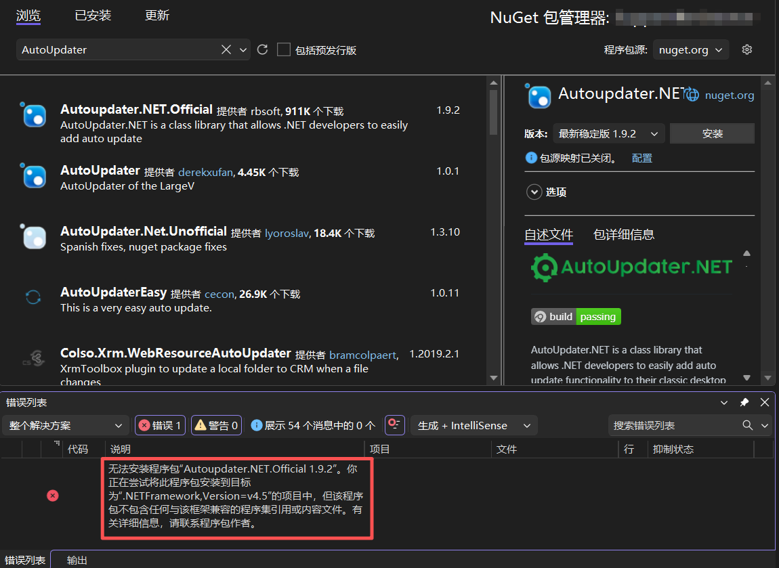Click the AutoUpdater.NET green logo in readme
This screenshot has width=779, height=568.
pos(631,267)
